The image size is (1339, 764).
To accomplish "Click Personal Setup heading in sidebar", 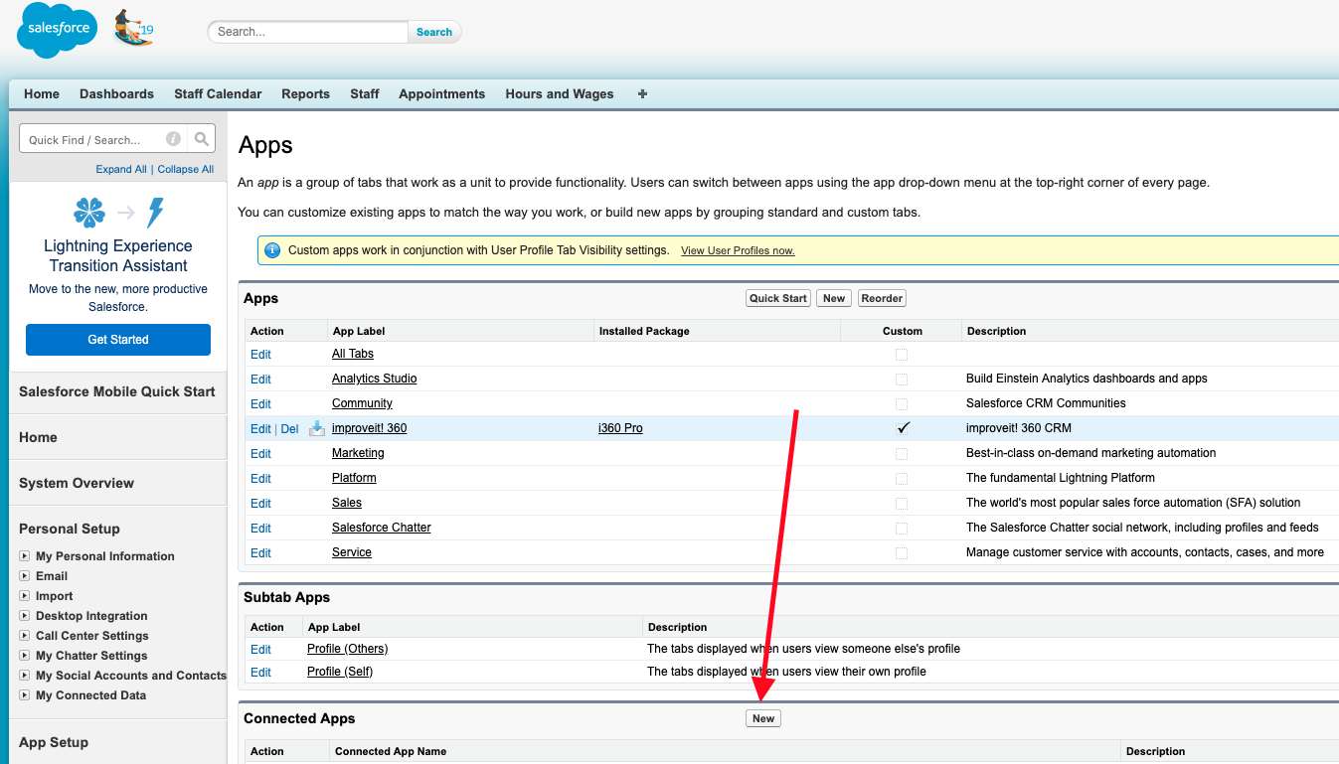I will [70, 529].
